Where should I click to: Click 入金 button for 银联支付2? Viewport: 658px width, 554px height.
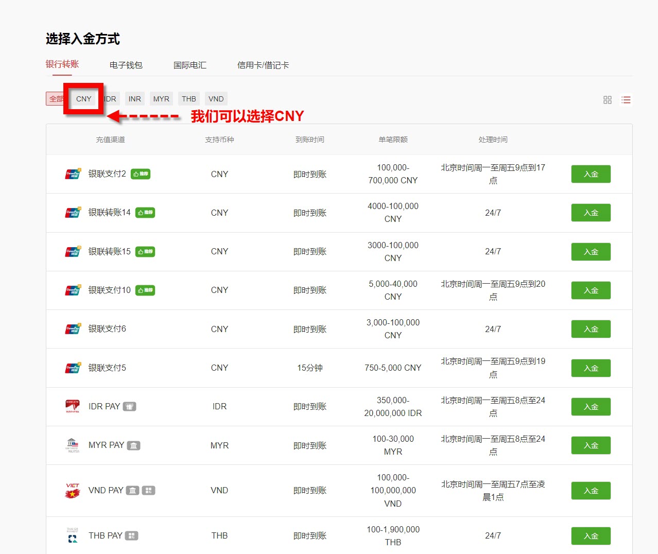coord(591,174)
